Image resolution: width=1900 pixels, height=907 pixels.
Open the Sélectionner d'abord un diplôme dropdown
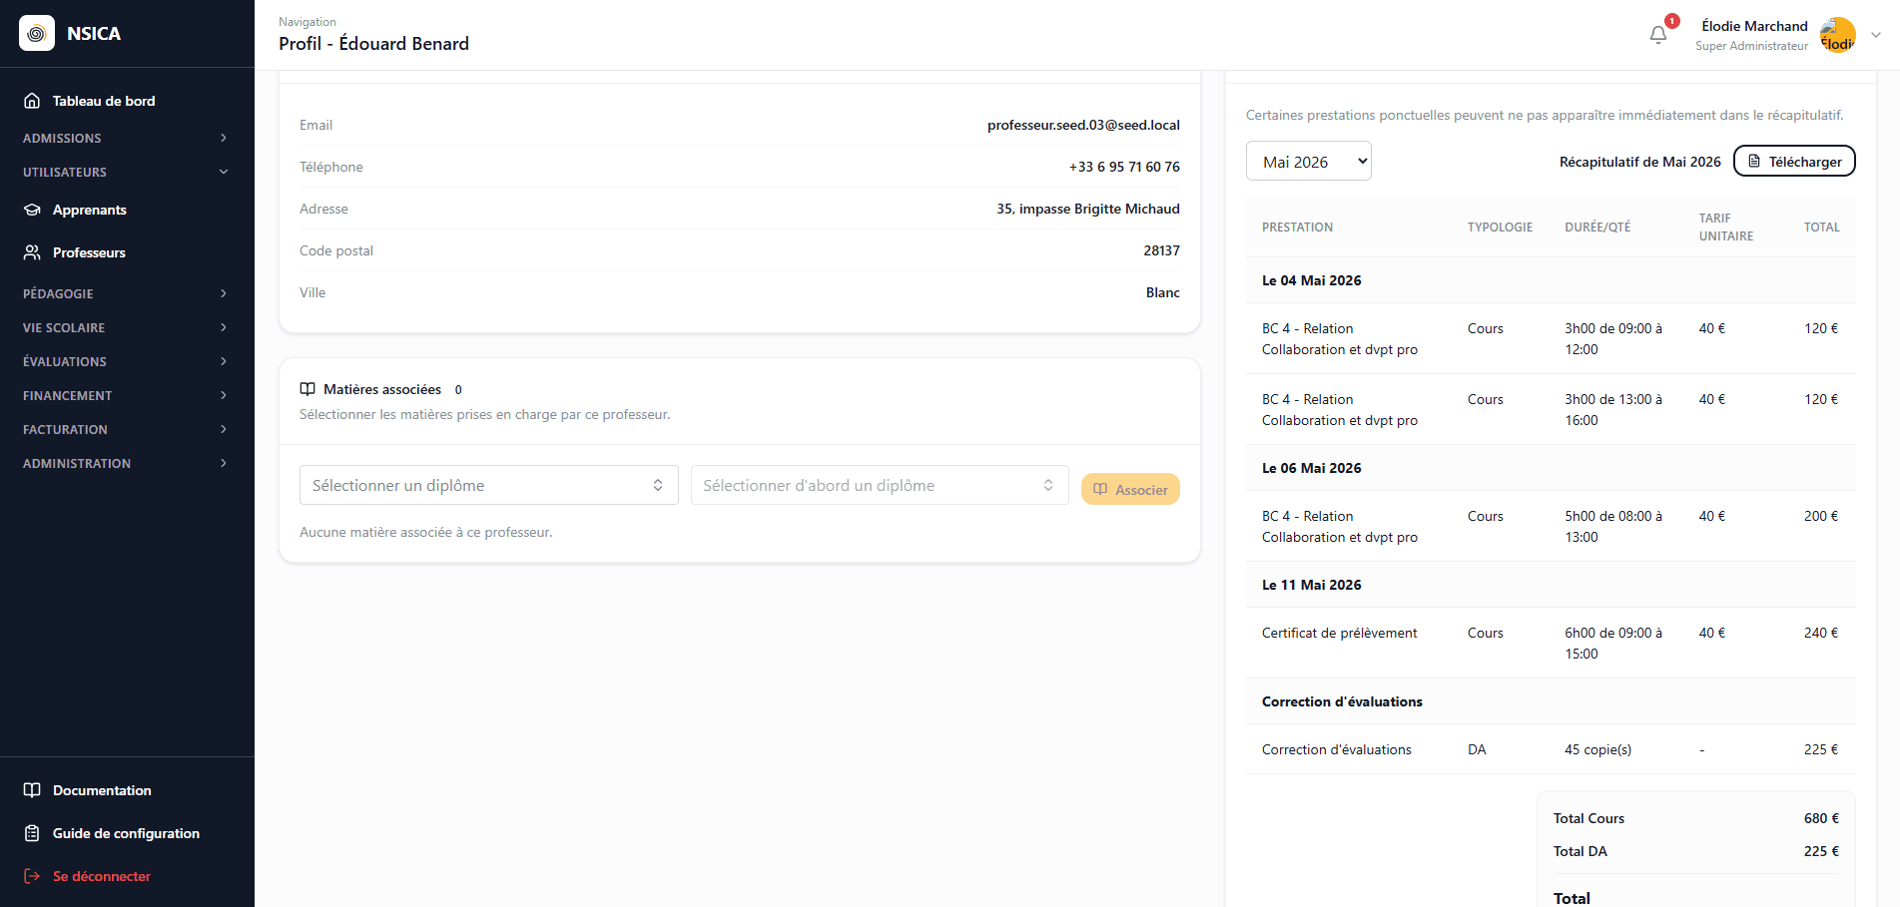pos(880,485)
